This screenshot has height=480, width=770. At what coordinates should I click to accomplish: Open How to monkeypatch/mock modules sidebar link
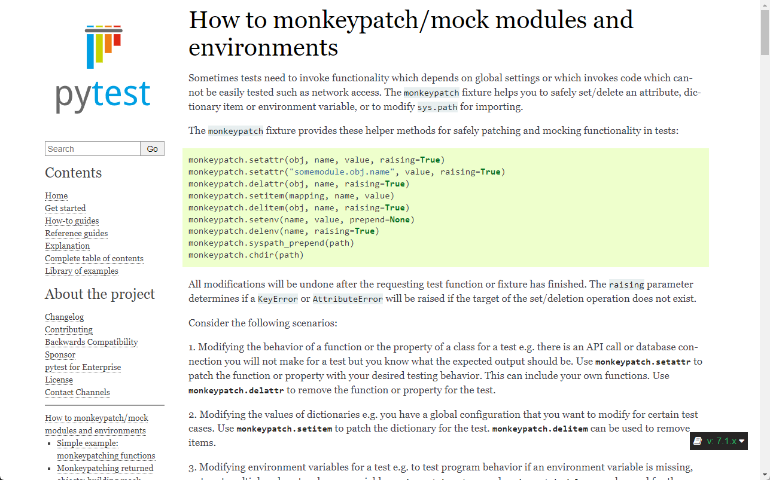click(96, 424)
